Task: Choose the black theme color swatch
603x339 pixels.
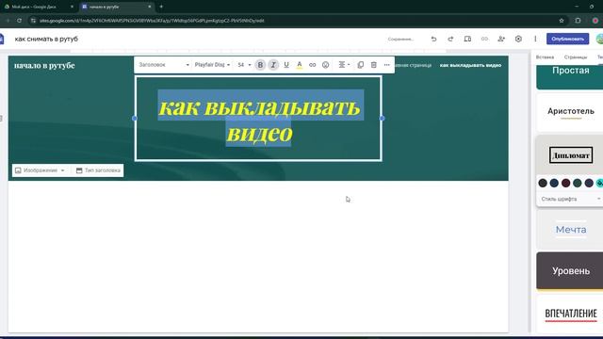Action: [x=543, y=183]
